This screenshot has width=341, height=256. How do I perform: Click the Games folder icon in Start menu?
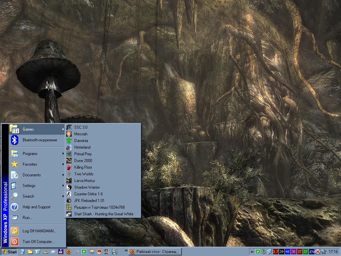coord(15,129)
